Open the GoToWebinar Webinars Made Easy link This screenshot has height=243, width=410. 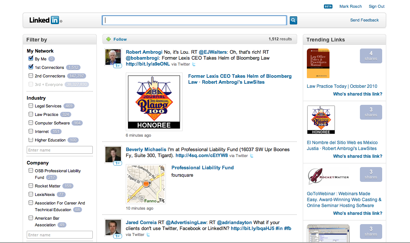coord(344,199)
